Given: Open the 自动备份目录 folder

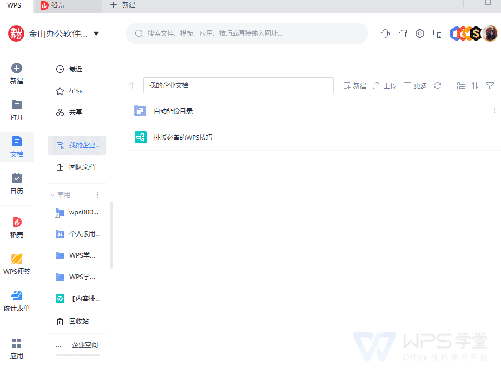Looking at the screenshot, I should point(173,111).
